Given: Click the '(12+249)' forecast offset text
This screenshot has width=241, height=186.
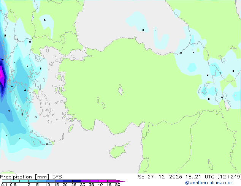Looking at the screenshot, I should click(x=229, y=177).
